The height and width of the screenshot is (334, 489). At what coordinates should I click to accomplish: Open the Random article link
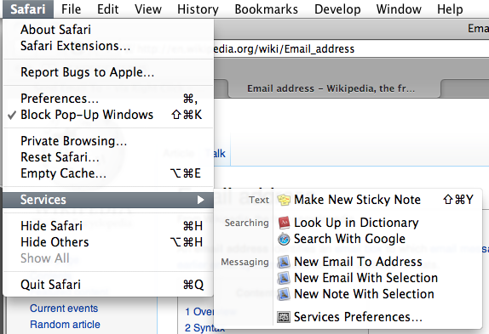(x=66, y=325)
